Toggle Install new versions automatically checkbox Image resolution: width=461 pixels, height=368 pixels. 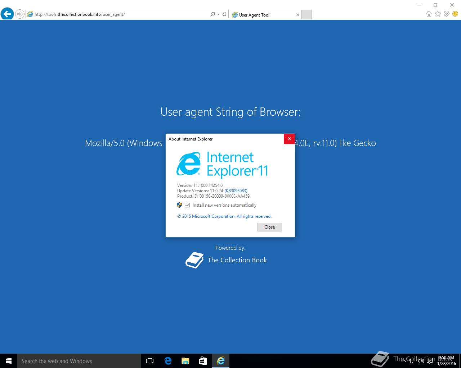[187, 205]
